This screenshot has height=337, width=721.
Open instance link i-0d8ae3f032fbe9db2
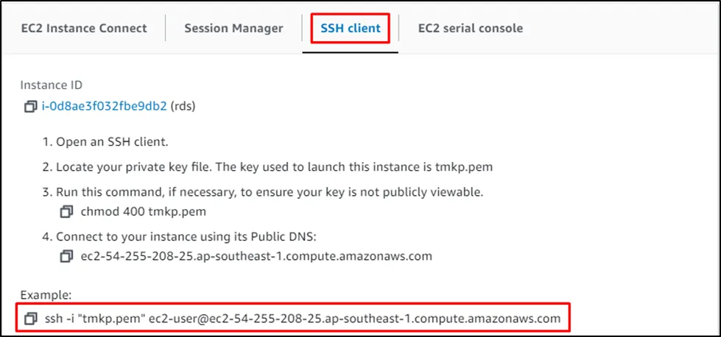[x=104, y=107]
